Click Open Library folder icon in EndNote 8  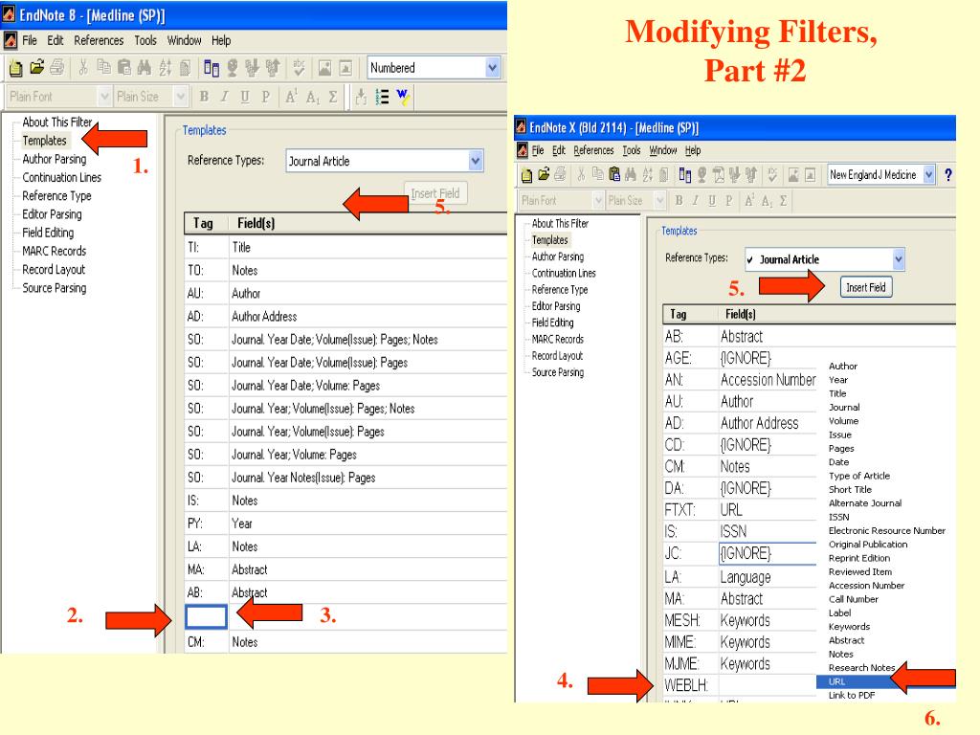37,67
